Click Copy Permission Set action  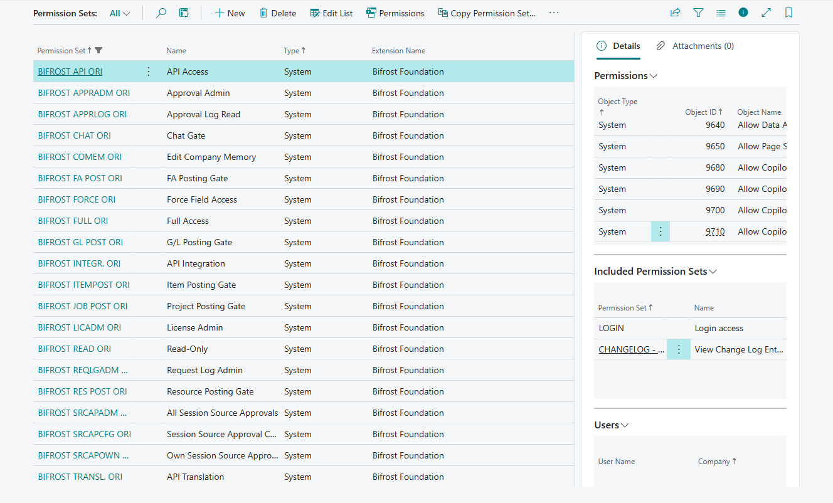(x=487, y=13)
